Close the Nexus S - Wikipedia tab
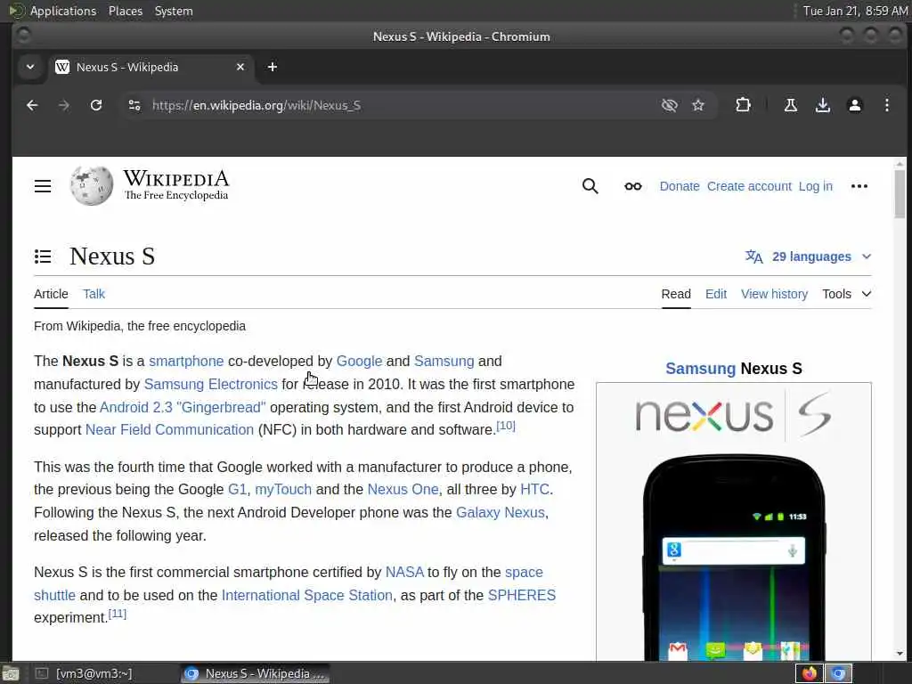This screenshot has width=912, height=684. 240,67
